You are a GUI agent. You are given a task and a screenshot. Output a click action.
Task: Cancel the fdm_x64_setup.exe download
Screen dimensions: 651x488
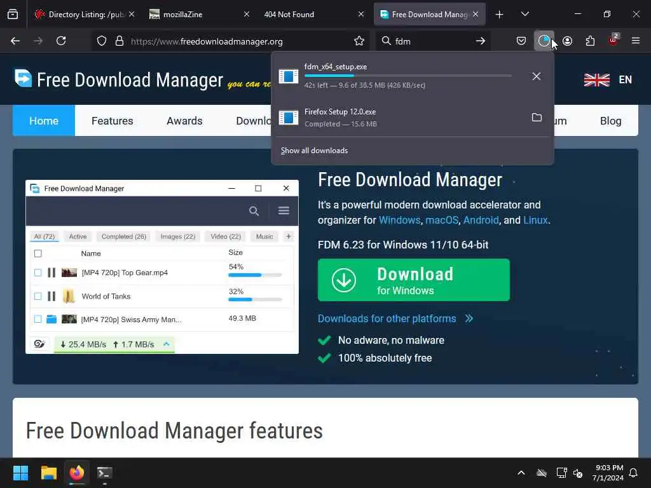pos(537,76)
